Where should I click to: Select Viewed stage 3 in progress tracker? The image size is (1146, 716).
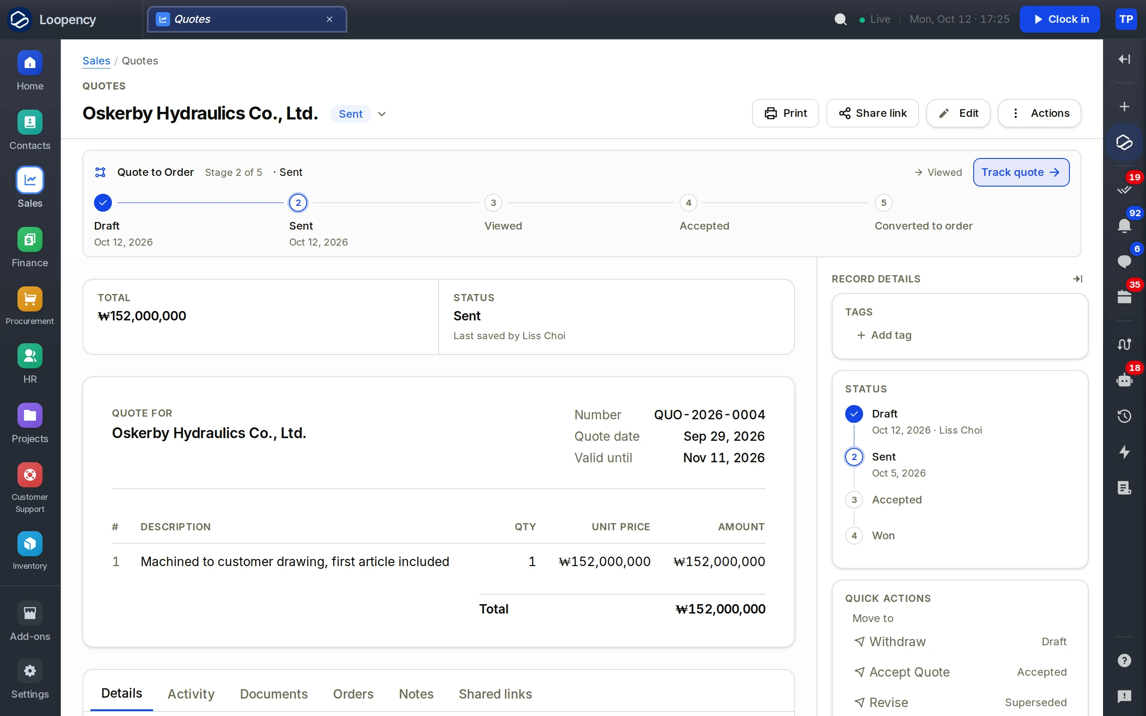pyautogui.click(x=493, y=203)
